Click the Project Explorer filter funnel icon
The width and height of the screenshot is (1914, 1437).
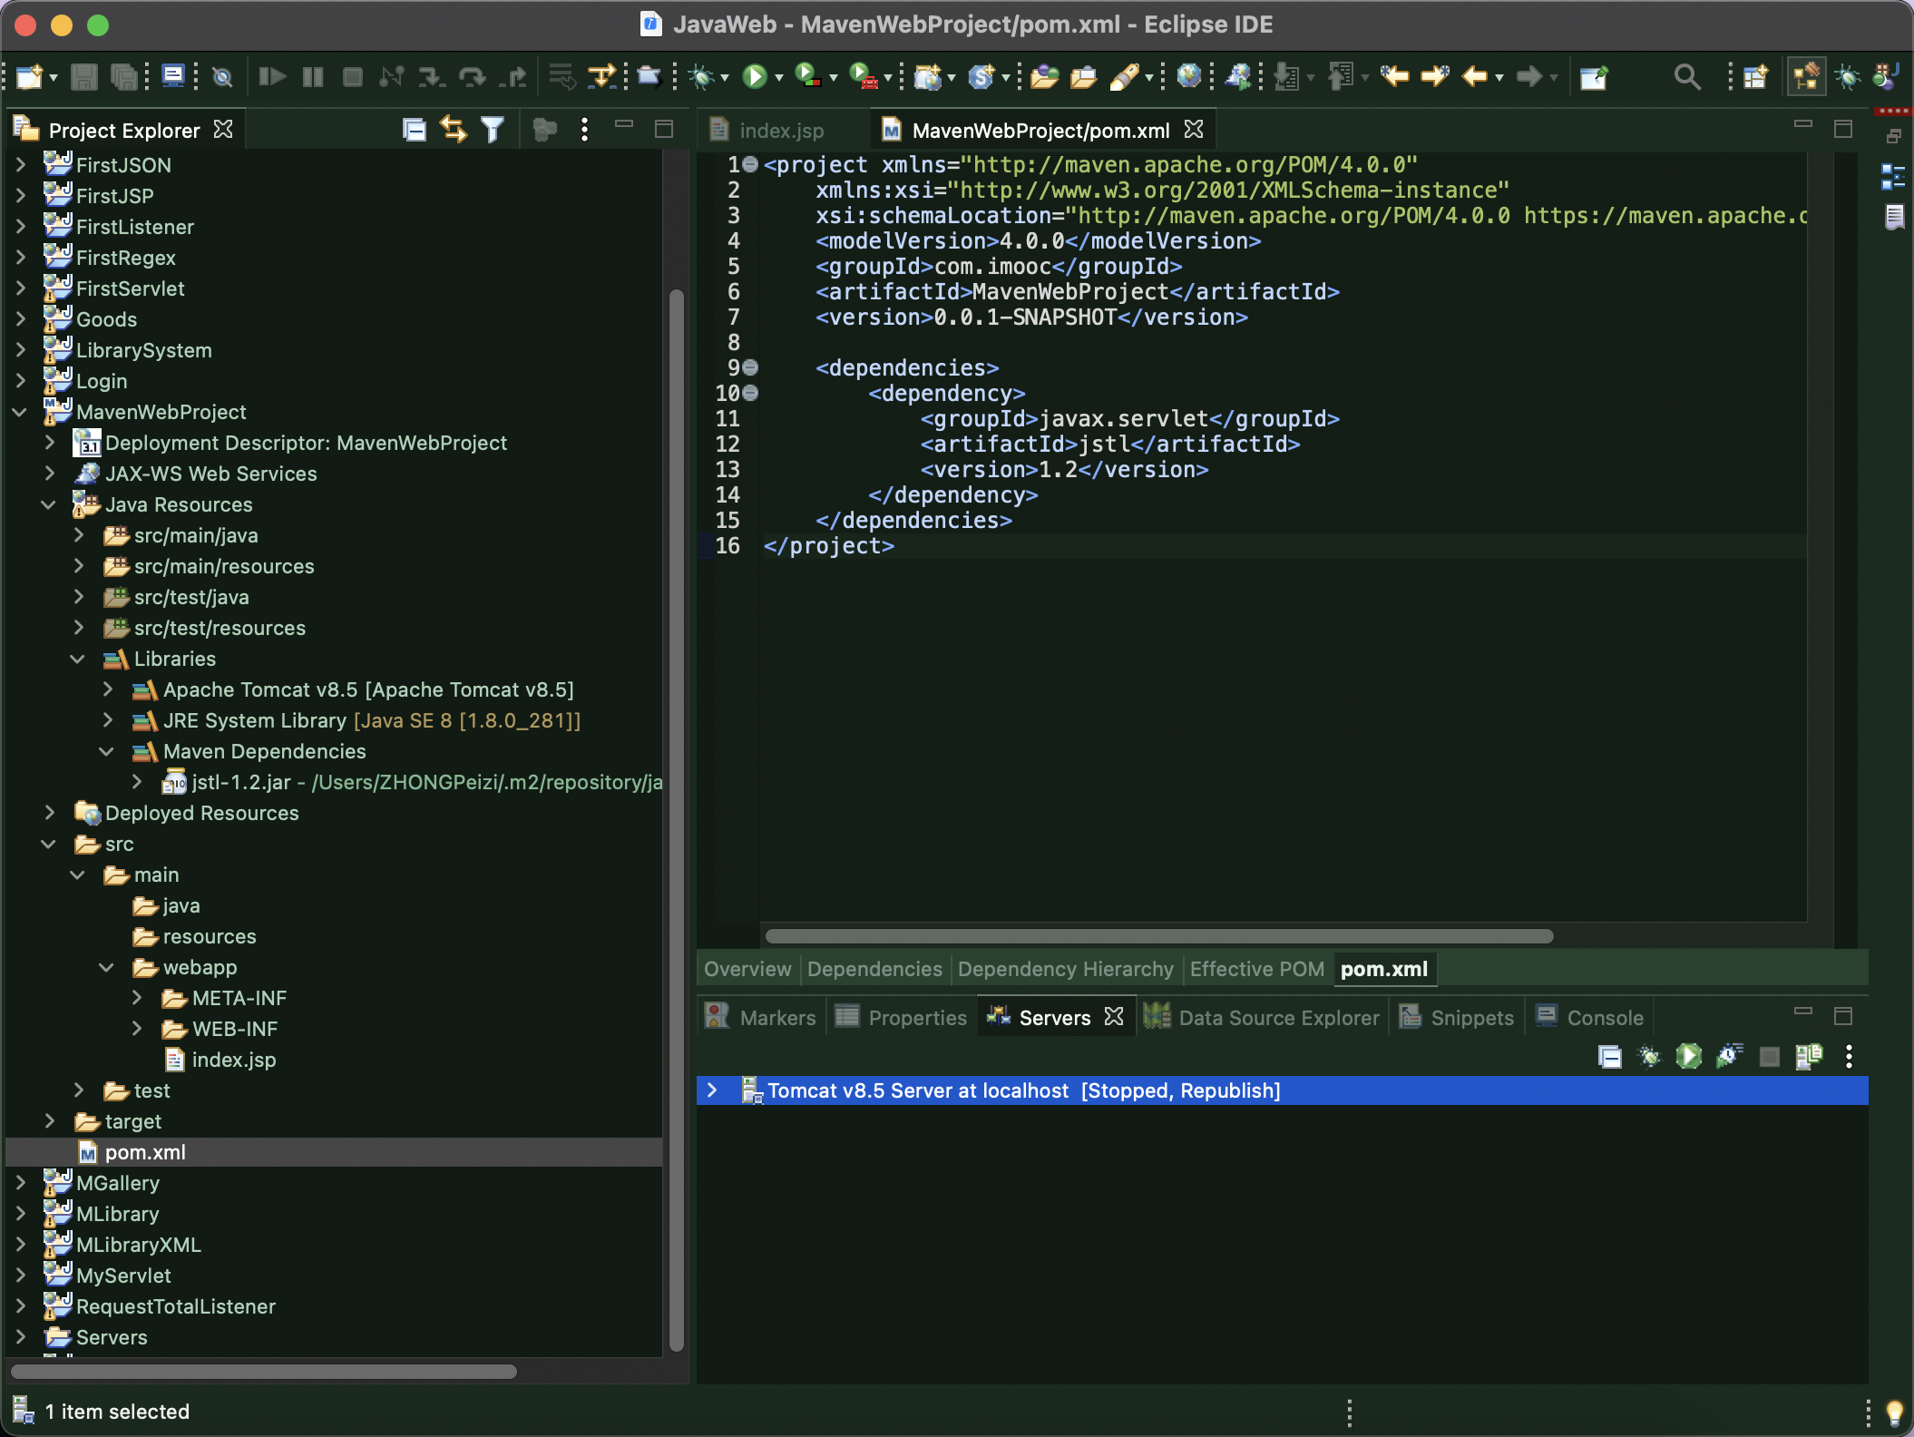tap(493, 130)
